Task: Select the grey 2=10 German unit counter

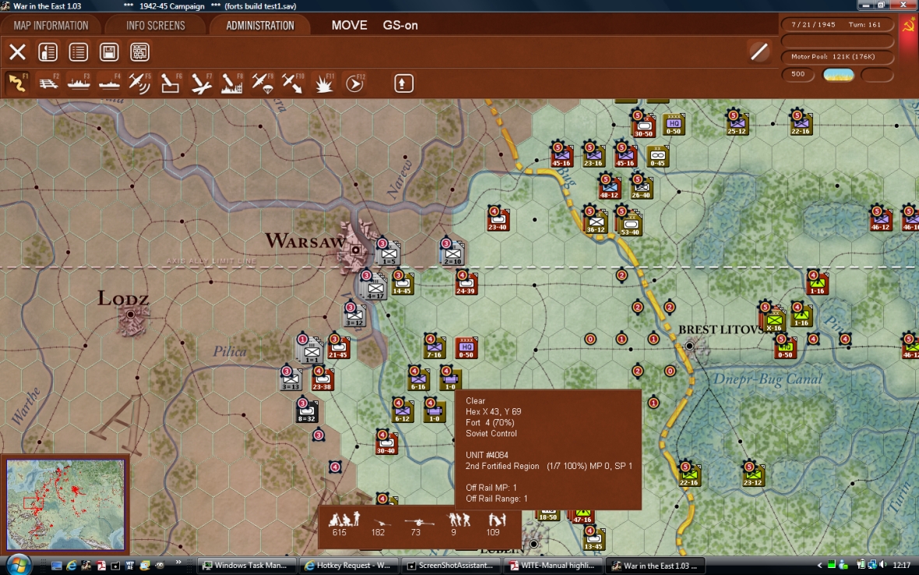Action: pos(452,252)
